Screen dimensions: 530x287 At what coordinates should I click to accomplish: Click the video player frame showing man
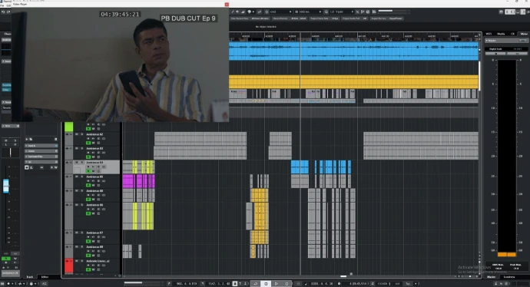point(121,64)
